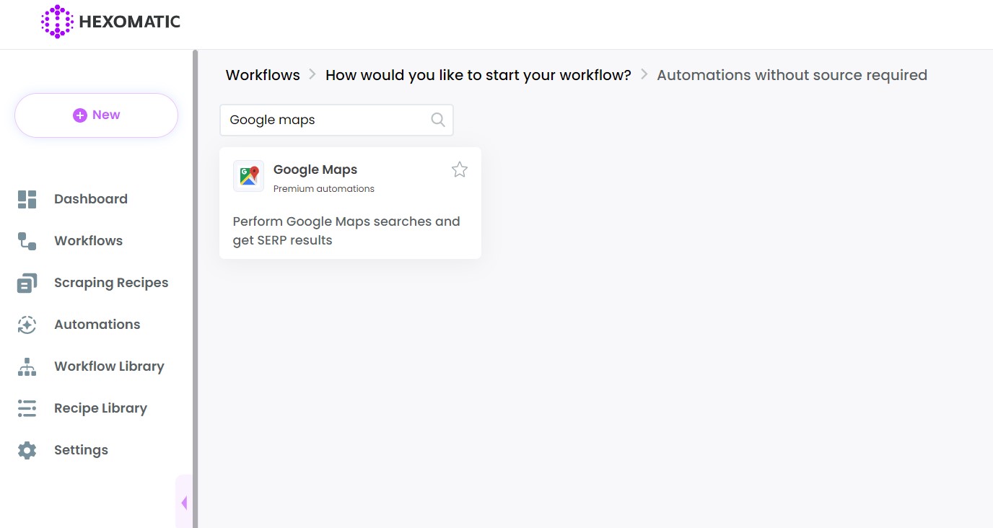Select Dashboard from the sidebar menu
Screen dimensions: 993x528
tap(90, 198)
